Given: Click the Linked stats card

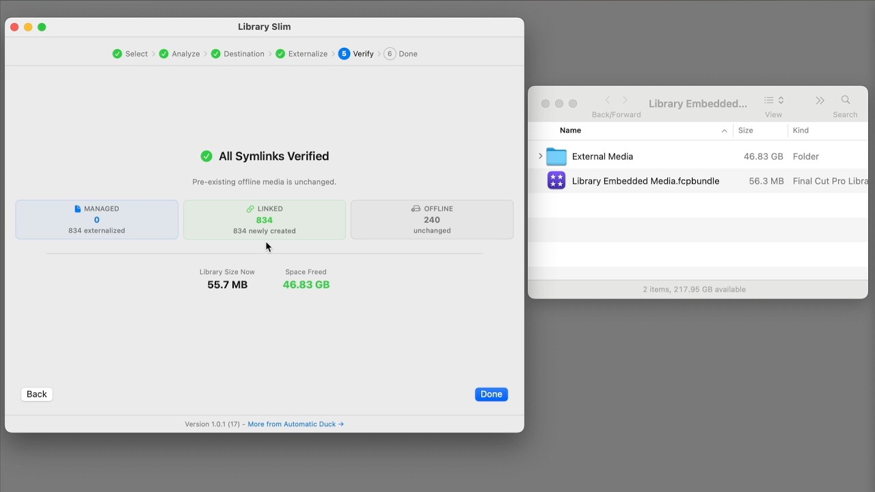Looking at the screenshot, I should [264, 219].
